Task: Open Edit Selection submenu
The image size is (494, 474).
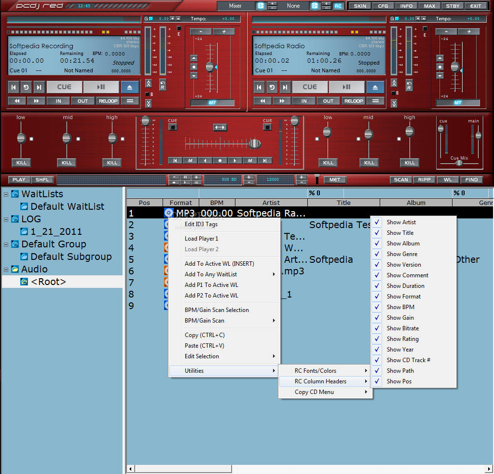Action: click(x=224, y=356)
